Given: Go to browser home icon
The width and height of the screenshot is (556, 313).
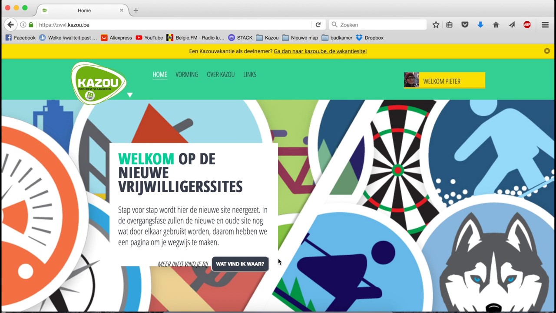Looking at the screenshot, I should 496,25.
